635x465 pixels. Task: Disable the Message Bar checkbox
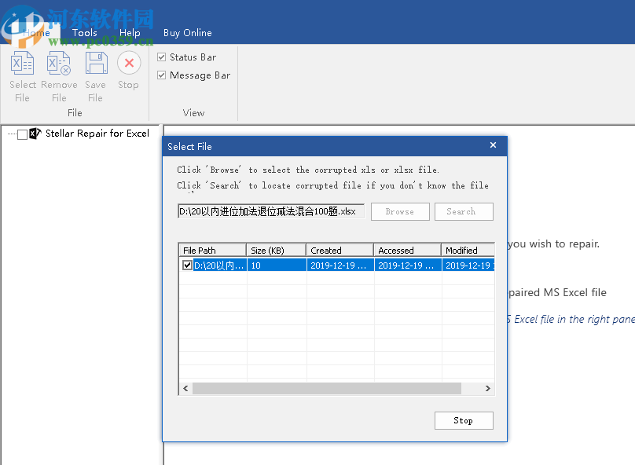[x=161, y=75]
